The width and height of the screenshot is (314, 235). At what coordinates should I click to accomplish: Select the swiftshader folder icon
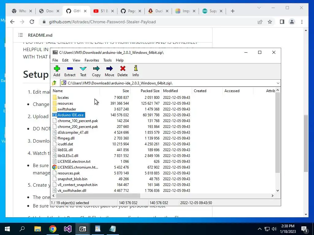point(55,109)
